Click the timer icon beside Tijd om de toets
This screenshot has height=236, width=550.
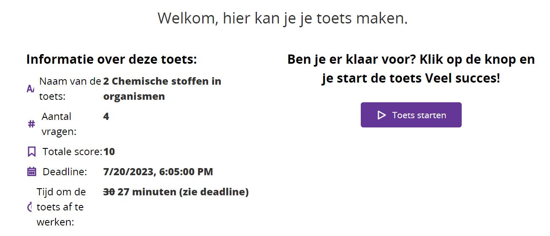pos(29,207)
